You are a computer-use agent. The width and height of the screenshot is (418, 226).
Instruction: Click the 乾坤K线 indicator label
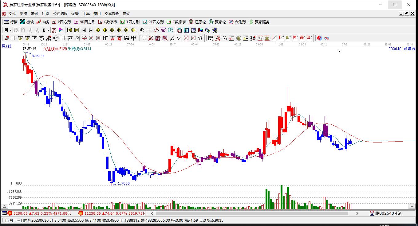(30, 49)
